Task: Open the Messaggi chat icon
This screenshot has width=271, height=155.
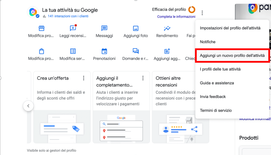Action: [104, 28]
